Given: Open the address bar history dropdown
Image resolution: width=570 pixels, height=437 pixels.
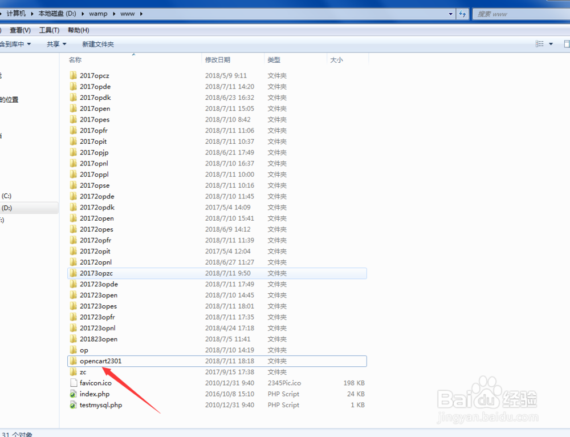Looking at the screenshot, I should 451,14.
